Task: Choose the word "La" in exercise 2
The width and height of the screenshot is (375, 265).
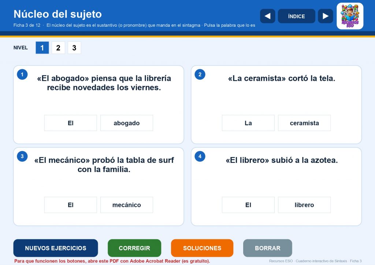Action: pos(248,123)
